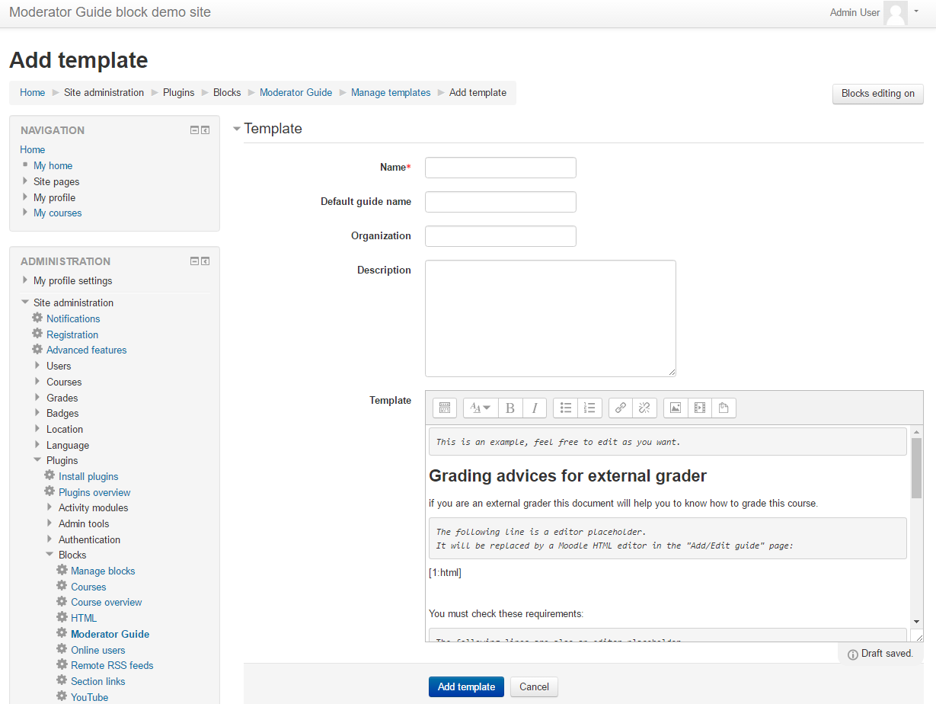Click inside the Name input field
936x704 pixels.
coord(500,167)
